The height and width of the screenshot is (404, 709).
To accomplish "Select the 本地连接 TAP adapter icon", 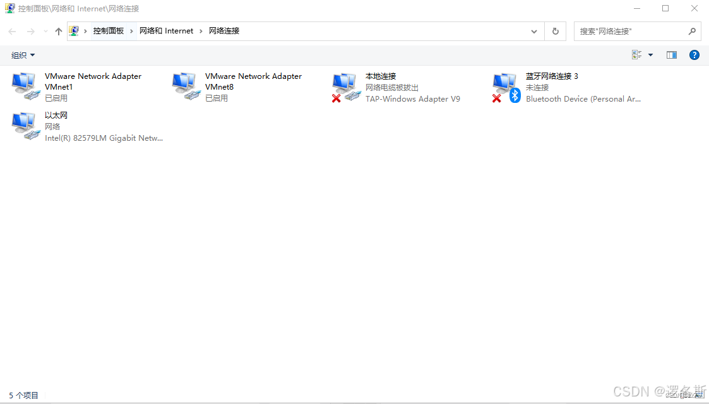I will click(x=346, y=87).
